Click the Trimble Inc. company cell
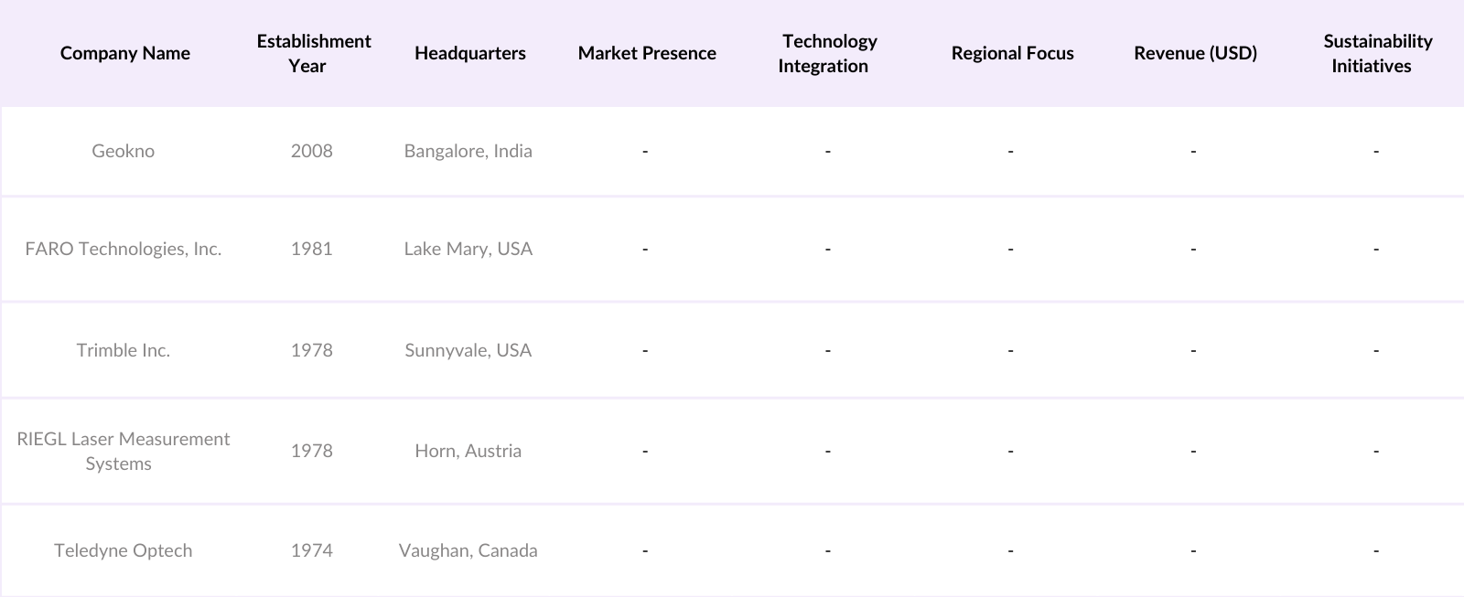 coord(124,350)
